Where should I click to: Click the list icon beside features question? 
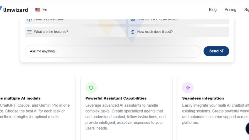tap(30, 32)
